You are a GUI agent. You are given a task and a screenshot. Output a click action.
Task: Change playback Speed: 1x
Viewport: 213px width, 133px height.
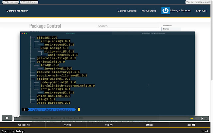pyautogui.click(x=24, y=125)
